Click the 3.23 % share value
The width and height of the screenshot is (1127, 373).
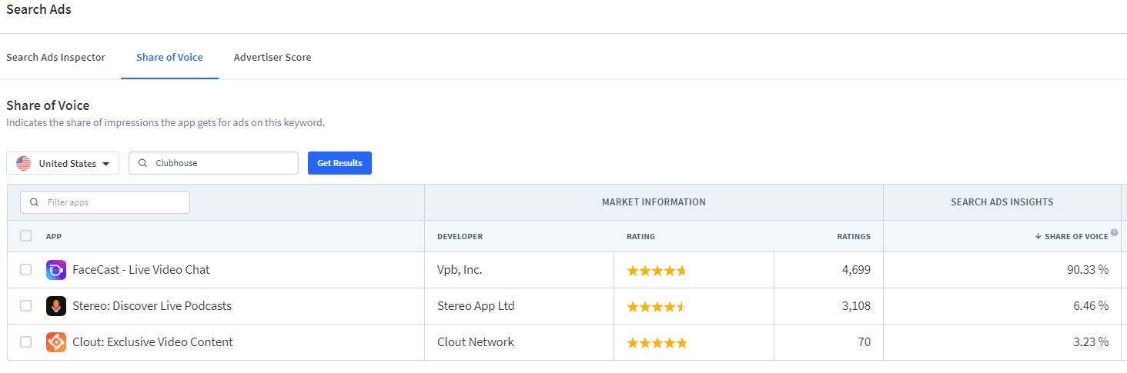[1091, 342]
